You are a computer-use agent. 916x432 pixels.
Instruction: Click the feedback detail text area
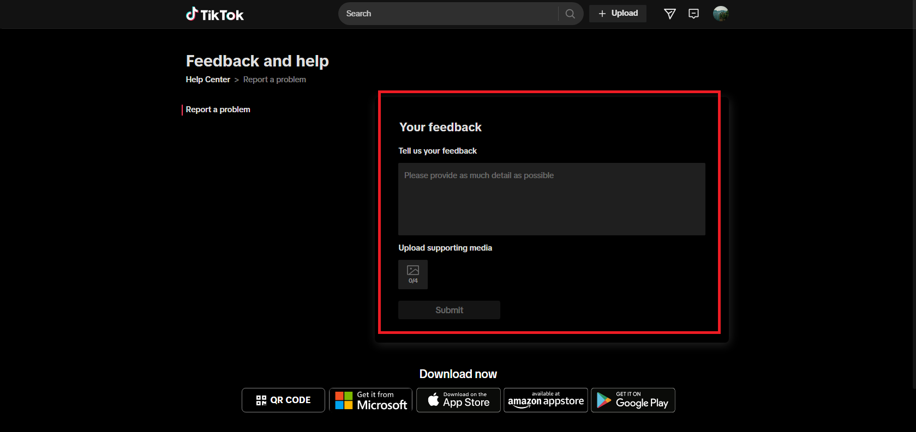552,199
